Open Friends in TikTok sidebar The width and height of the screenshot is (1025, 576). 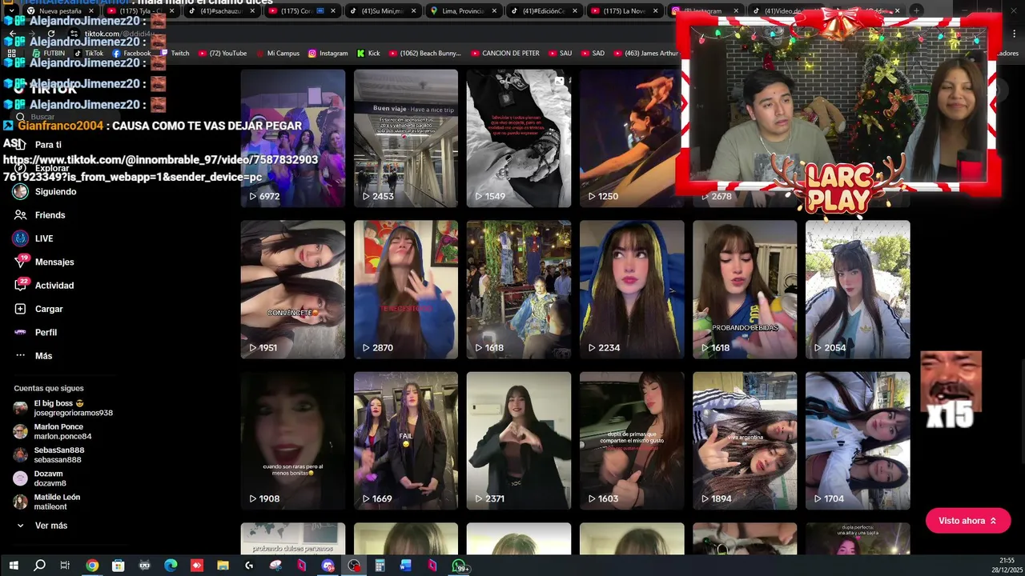(40, 215)
